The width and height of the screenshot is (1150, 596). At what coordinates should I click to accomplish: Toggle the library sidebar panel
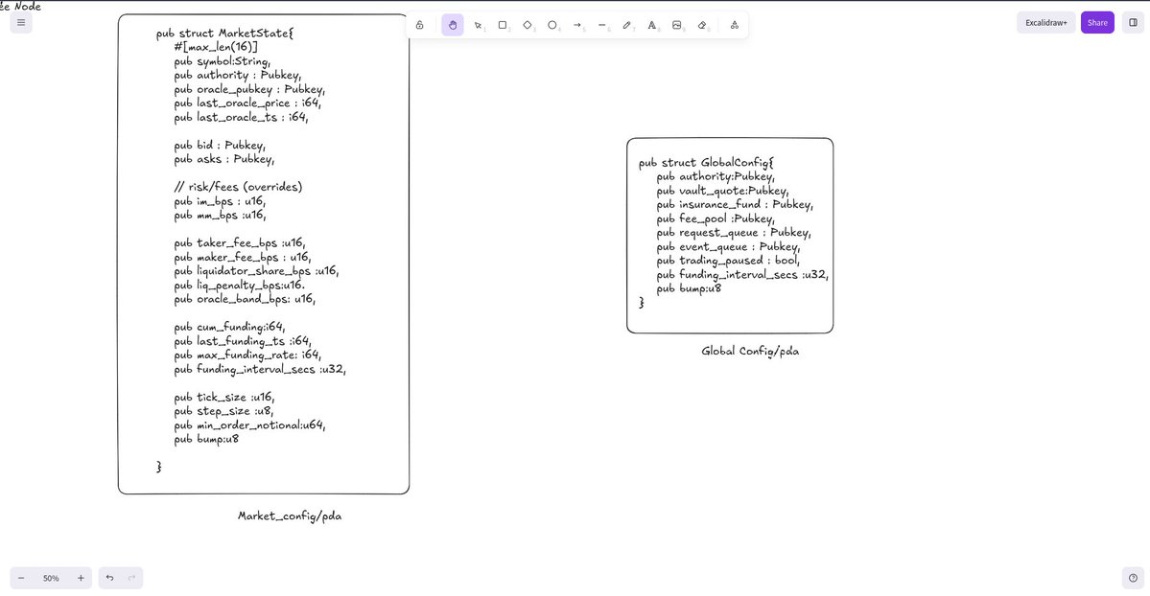1133,23
